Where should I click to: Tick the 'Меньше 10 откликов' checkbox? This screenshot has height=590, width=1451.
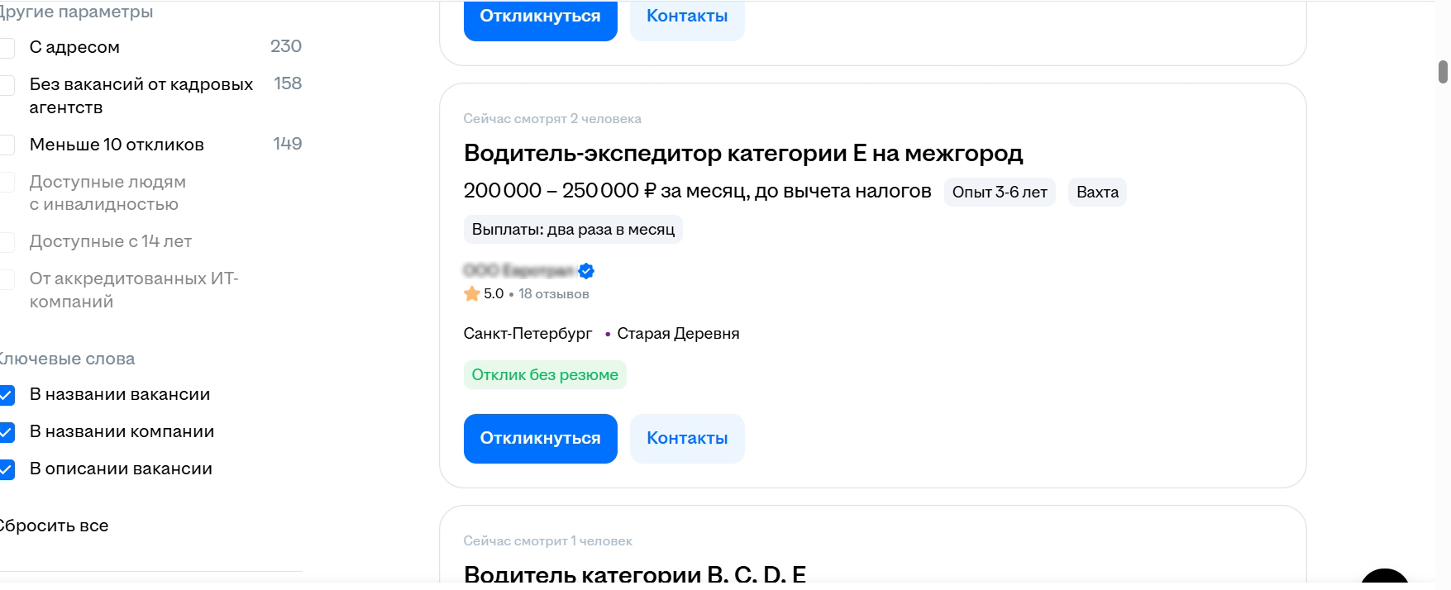click(x=7, y=145)
